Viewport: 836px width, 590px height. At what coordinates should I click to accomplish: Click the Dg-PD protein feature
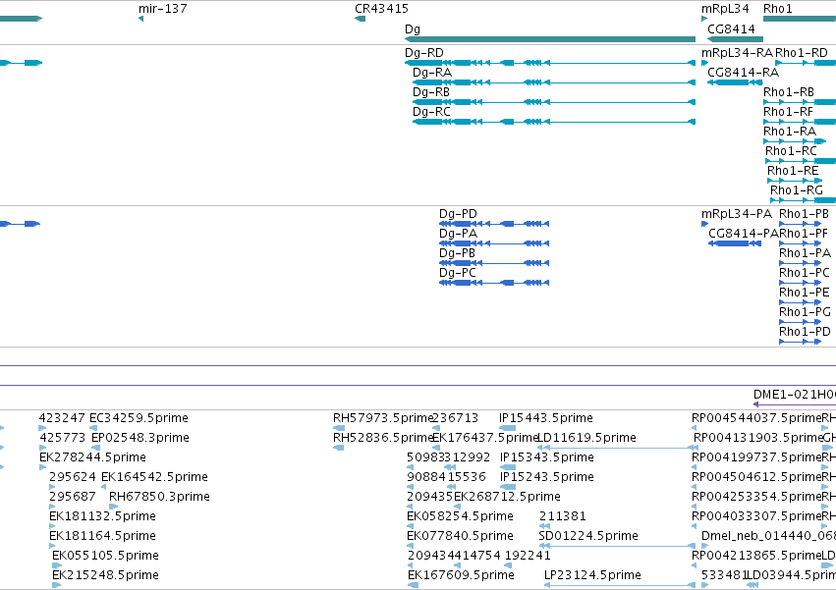click(494, 224)
